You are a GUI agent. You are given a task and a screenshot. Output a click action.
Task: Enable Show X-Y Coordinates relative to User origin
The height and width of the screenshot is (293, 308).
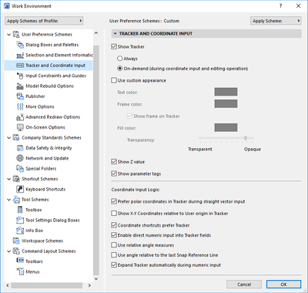click(114, 214)
